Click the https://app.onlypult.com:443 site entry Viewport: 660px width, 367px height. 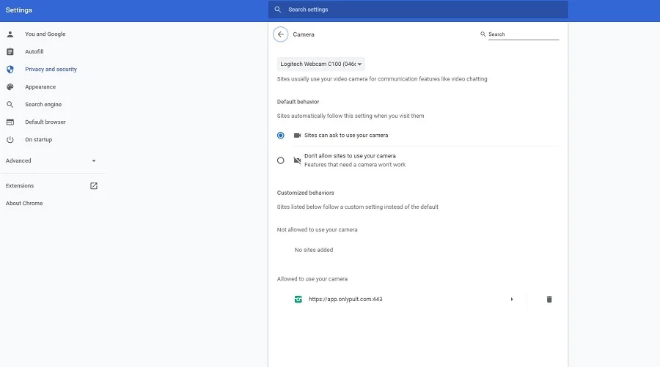[x=345, y=300]
